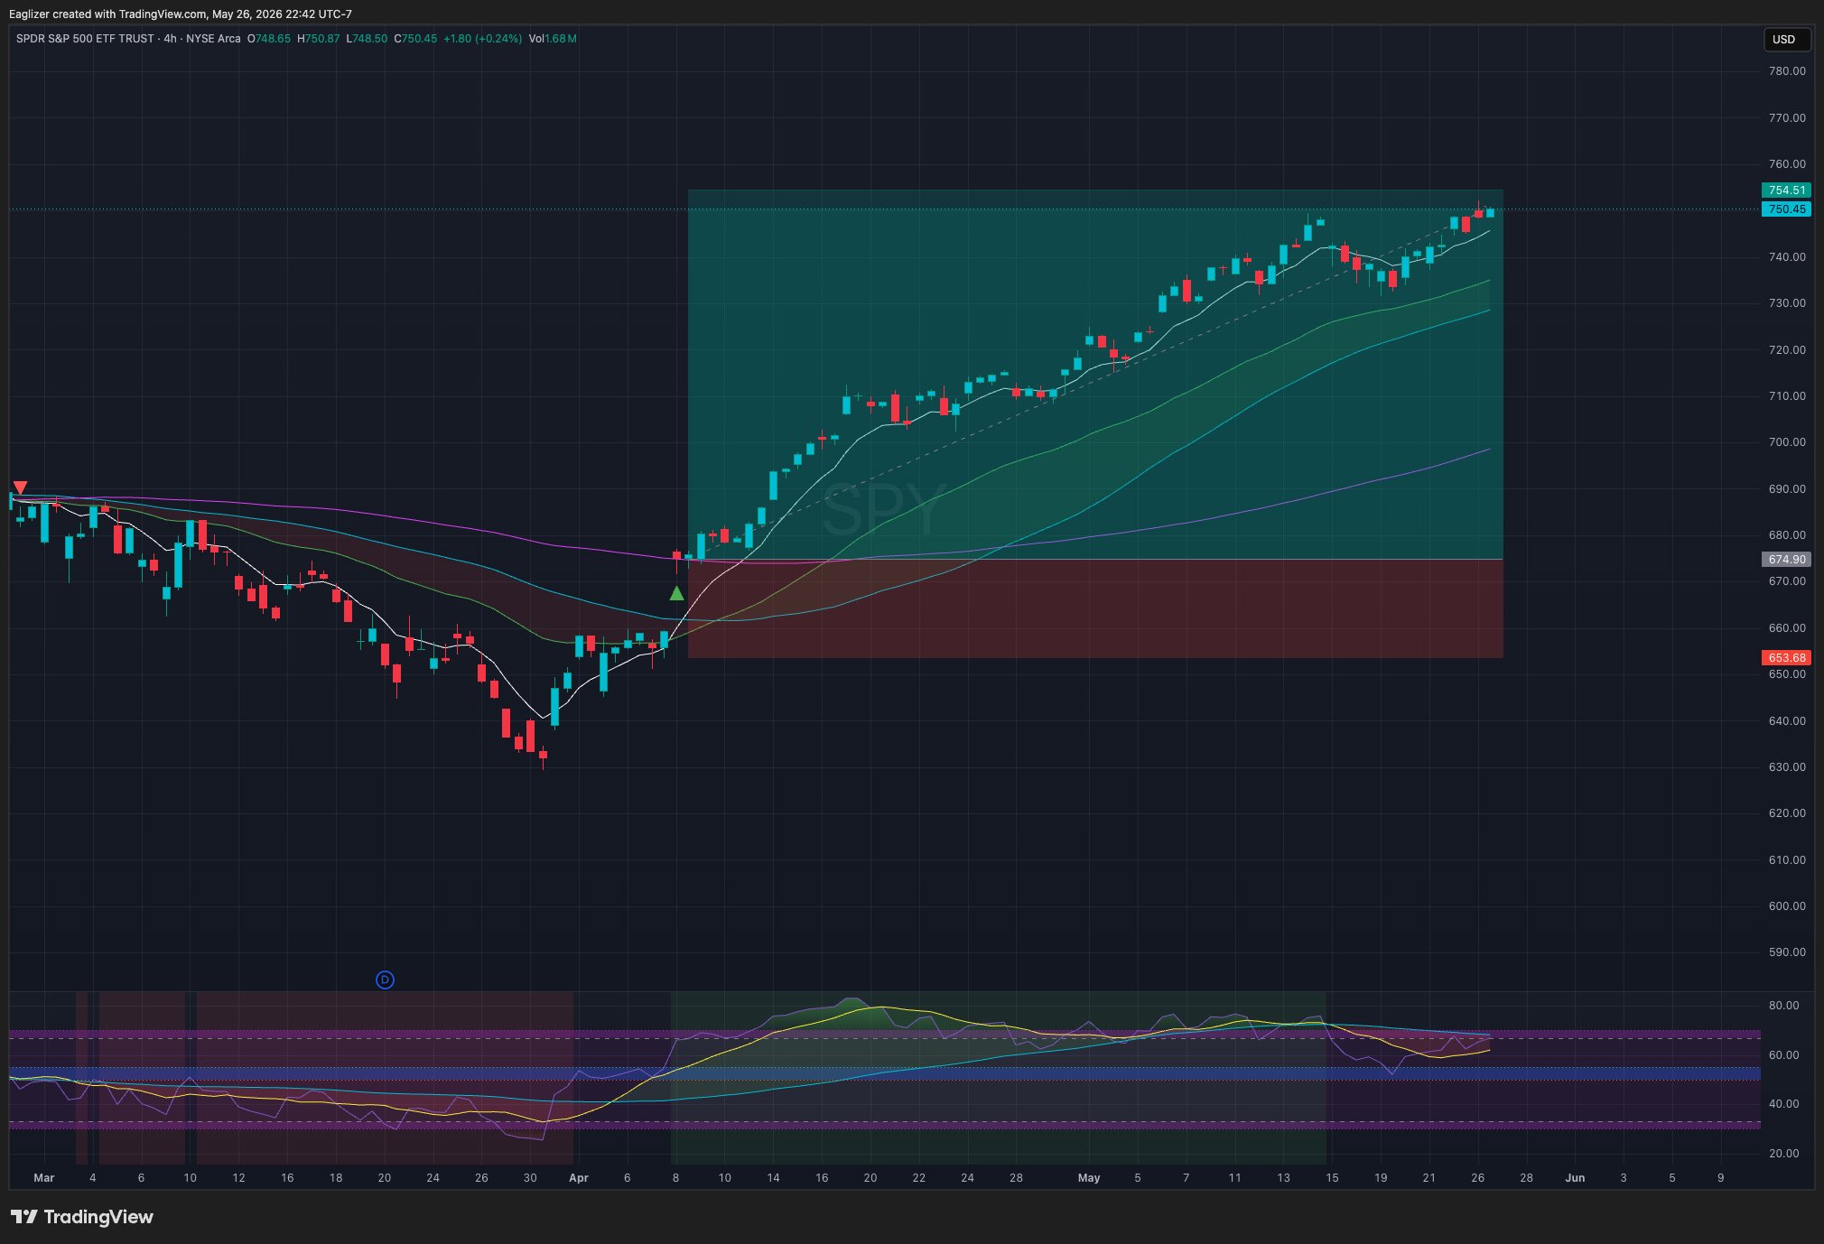This screenshot has width=1824, height=1244.
Task: Click the RSI 20.00 scale label
Action: point(1783,1154)
